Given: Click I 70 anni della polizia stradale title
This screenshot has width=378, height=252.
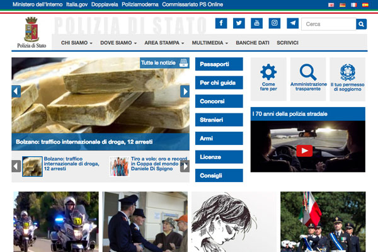Looking at the screenshot, I should [x=290, y=114].
